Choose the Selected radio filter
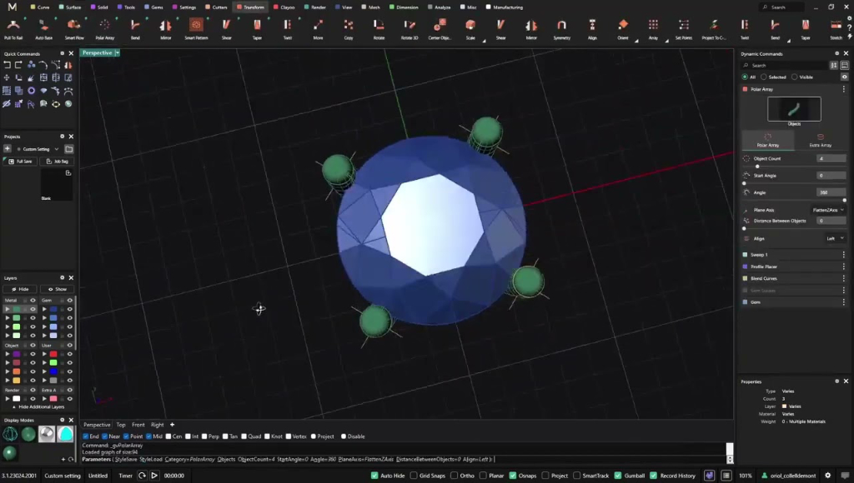This screenshot has width=854, height=483. (764, 77)
